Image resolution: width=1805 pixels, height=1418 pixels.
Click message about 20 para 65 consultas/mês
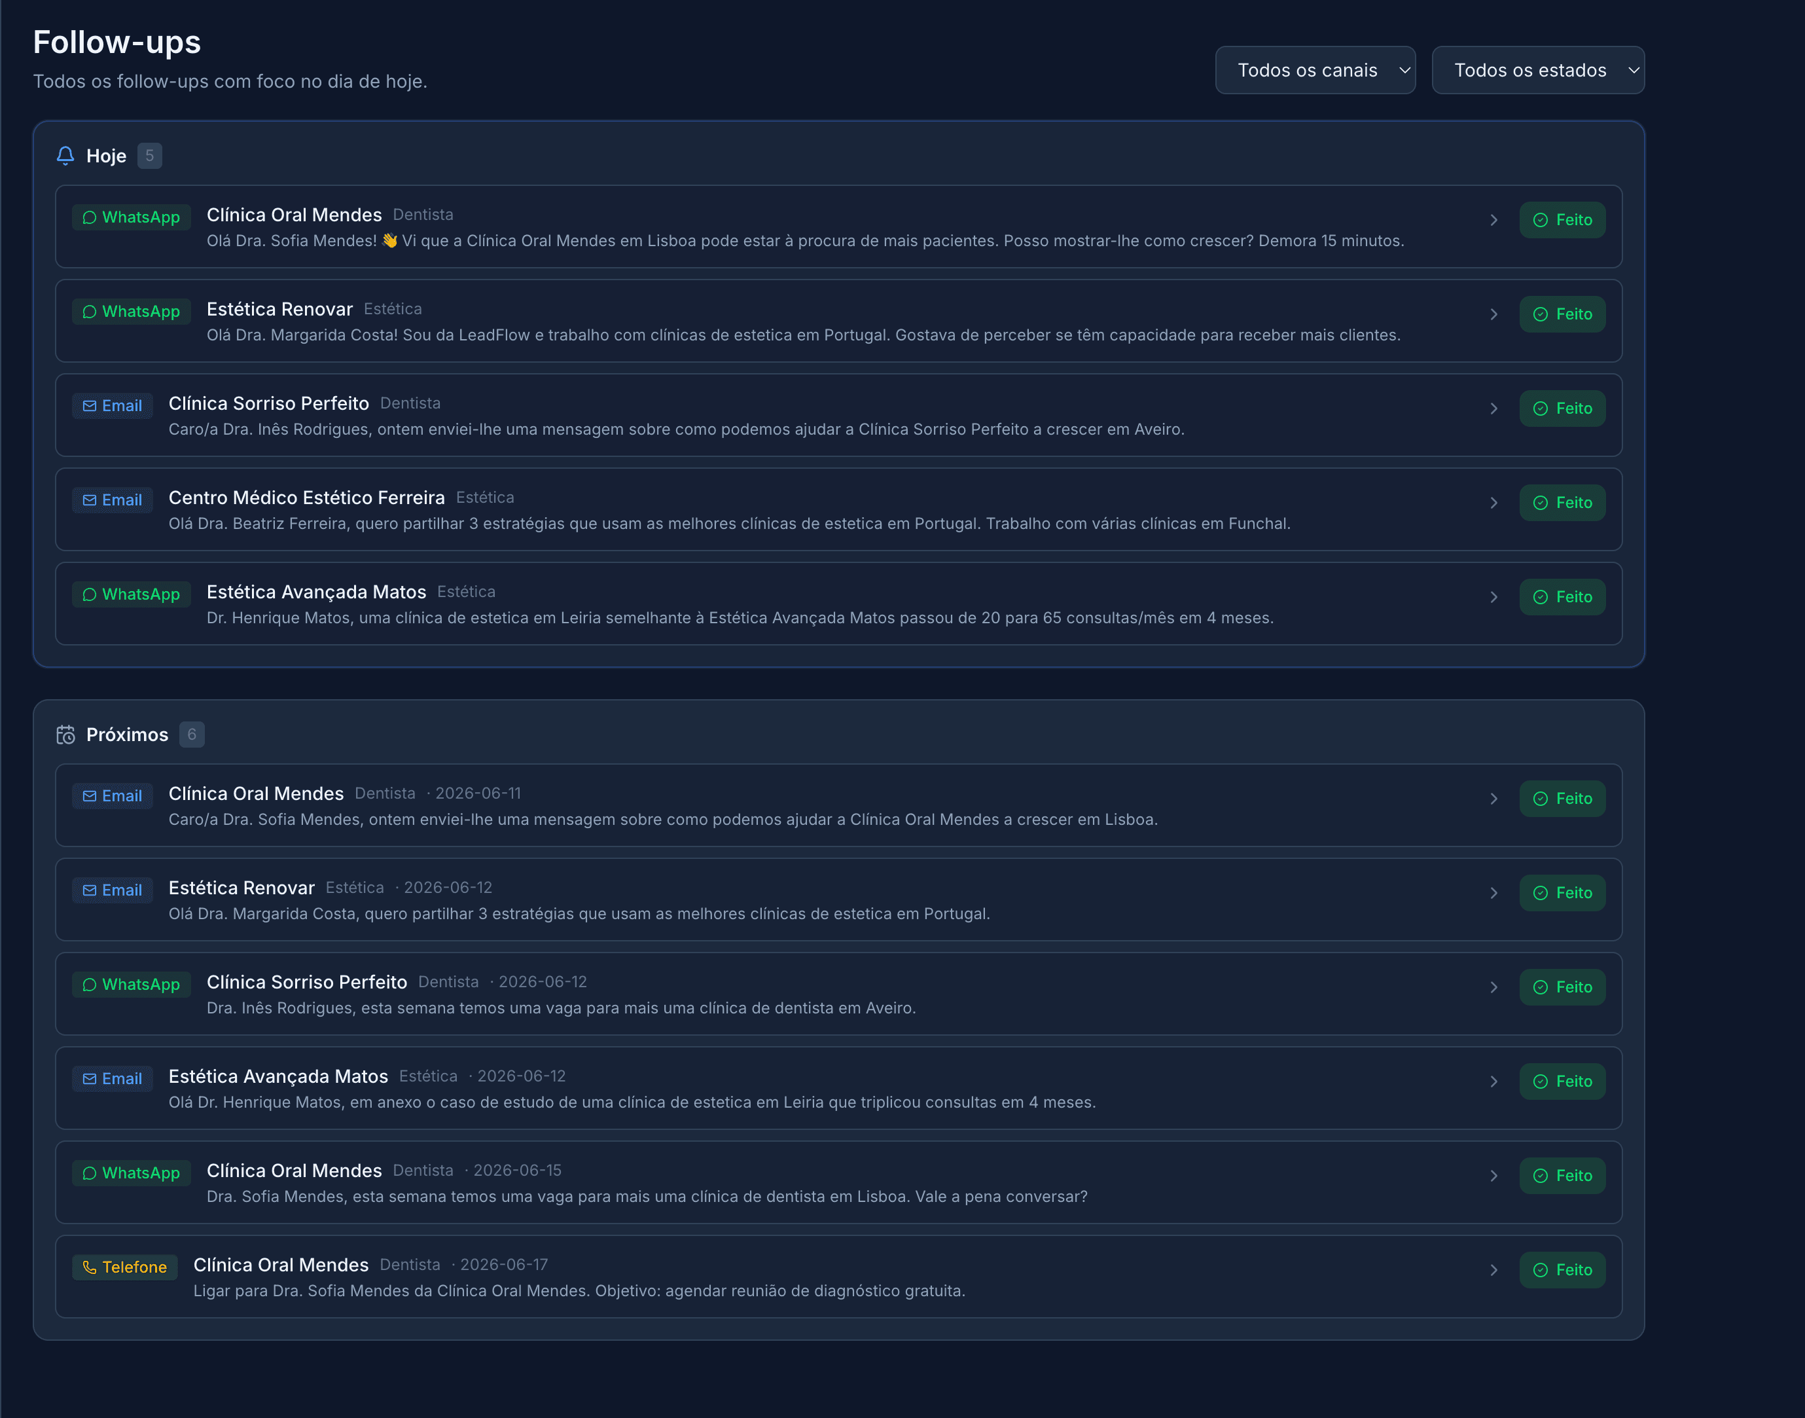740,619
